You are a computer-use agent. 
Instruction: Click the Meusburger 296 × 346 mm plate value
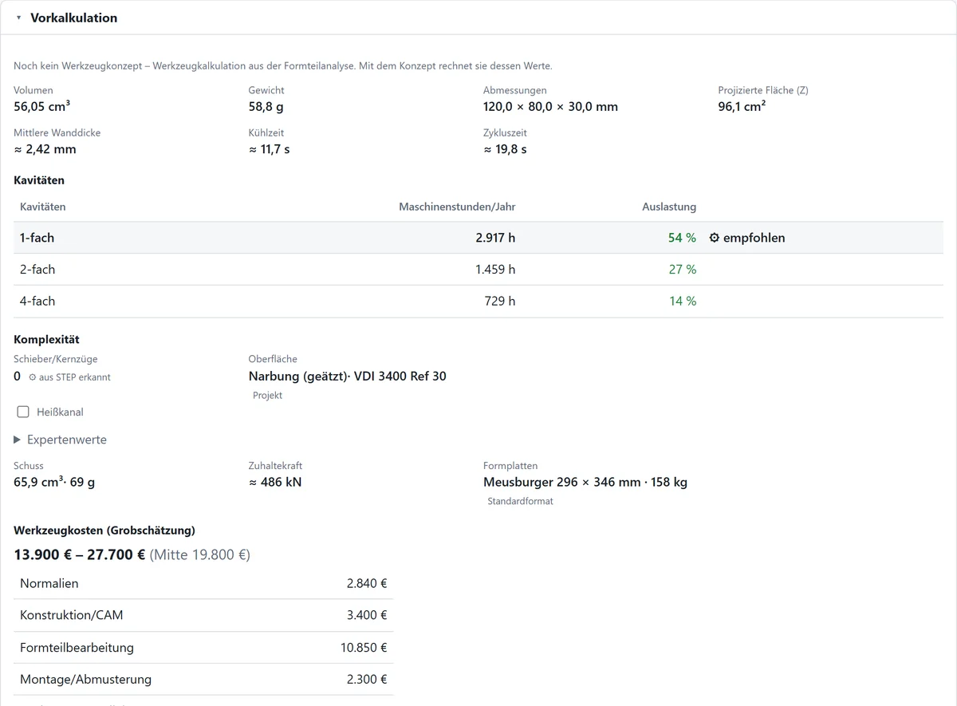pyautogui.click(x=562, y=482)
